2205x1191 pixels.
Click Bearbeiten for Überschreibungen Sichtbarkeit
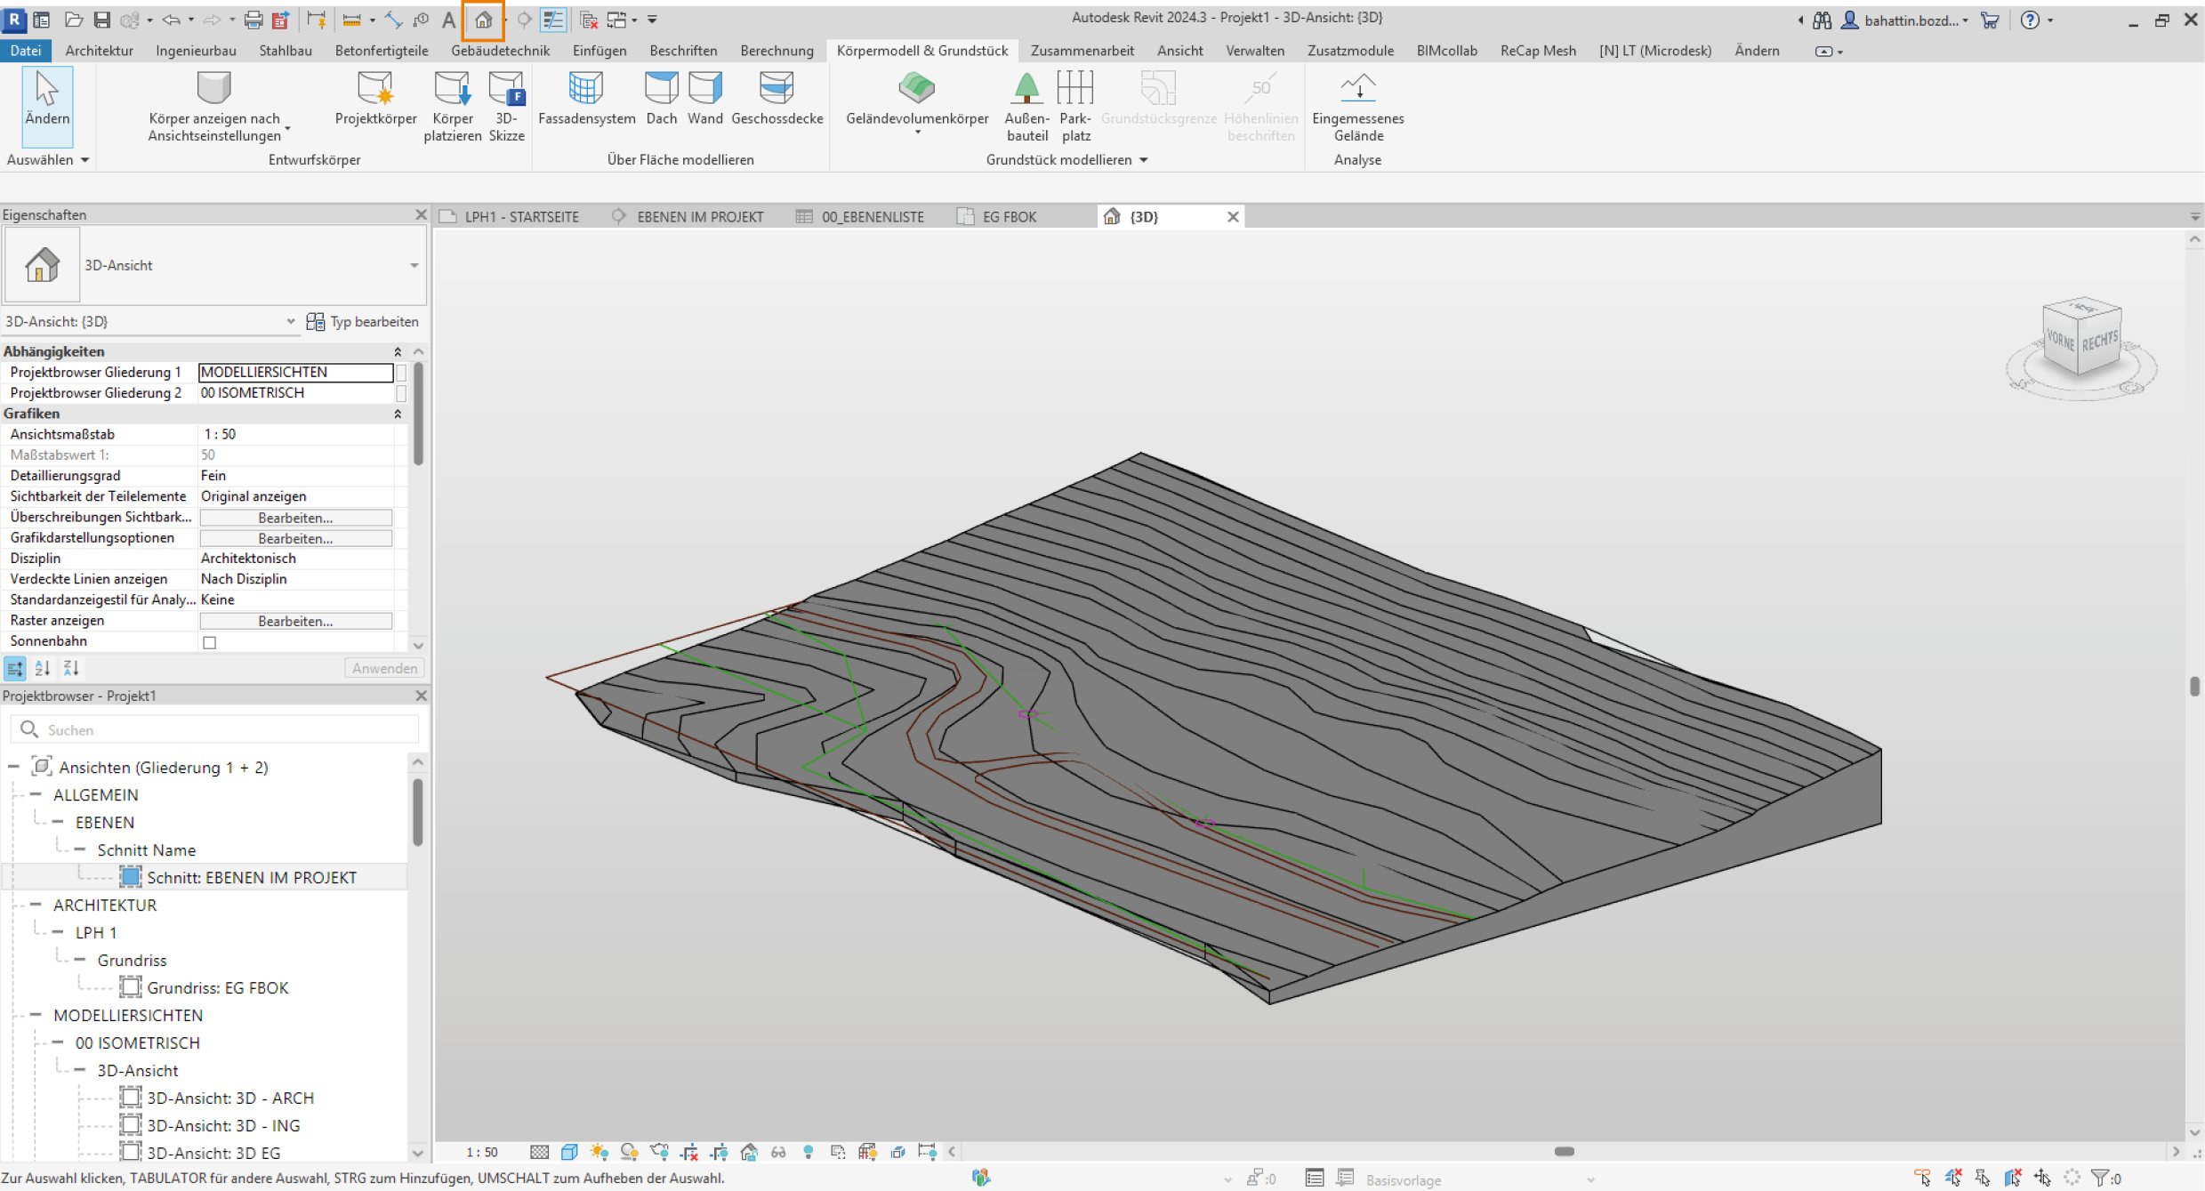point(295,518)
